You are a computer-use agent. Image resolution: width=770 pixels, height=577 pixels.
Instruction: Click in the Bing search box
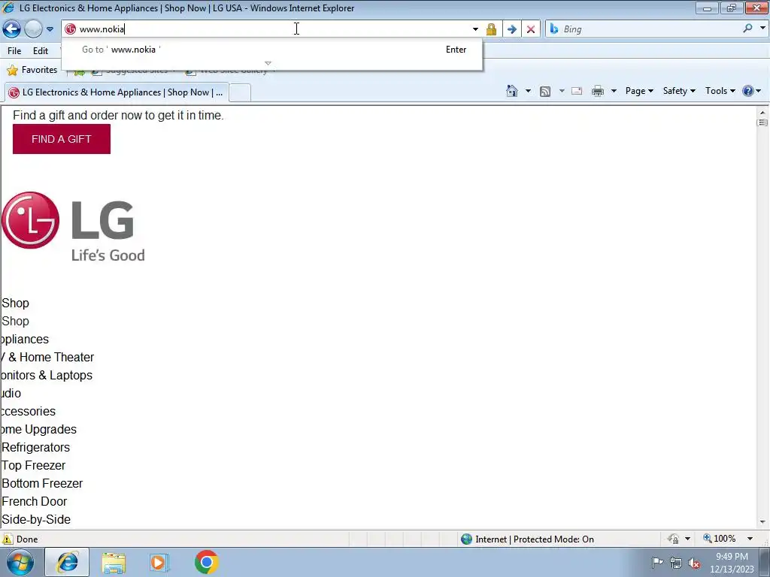pyautogui.click(x=649, y=29)
